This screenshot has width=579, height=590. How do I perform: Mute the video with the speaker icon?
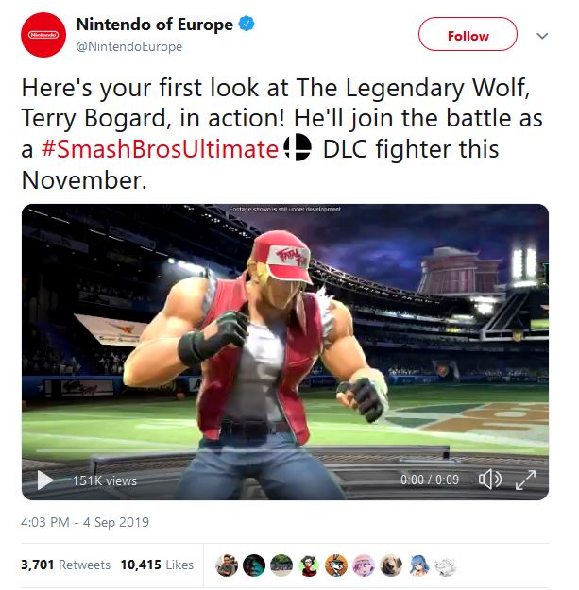click(x=490, y=480)
